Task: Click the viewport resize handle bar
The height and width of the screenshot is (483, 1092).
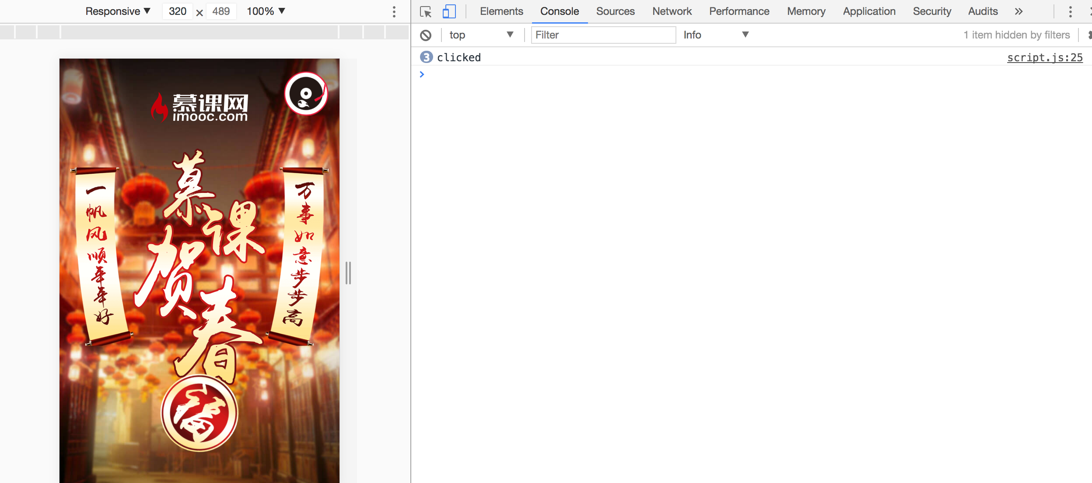Action: (348, 273)
